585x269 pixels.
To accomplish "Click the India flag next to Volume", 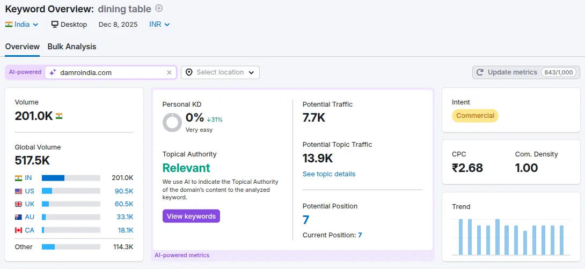I will coord(59,116).
